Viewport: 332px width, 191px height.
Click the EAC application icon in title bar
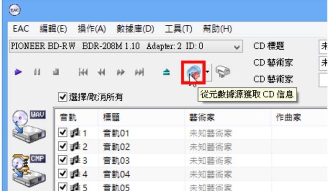15,10
